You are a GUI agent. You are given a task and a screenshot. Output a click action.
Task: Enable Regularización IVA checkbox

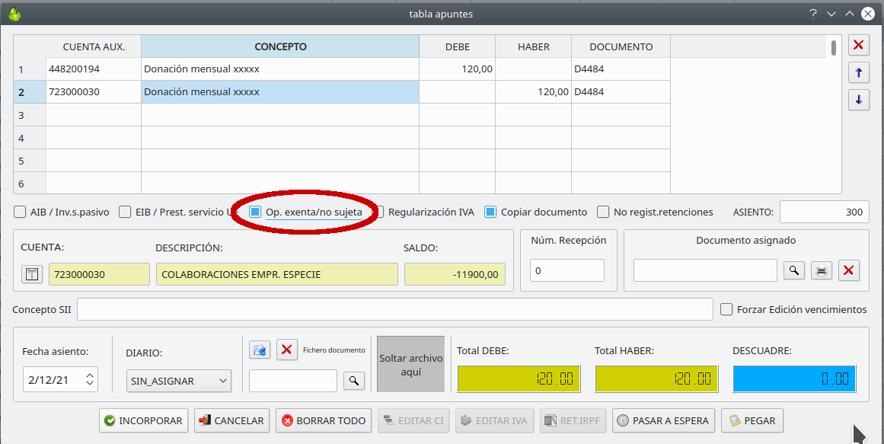(380, 212)
